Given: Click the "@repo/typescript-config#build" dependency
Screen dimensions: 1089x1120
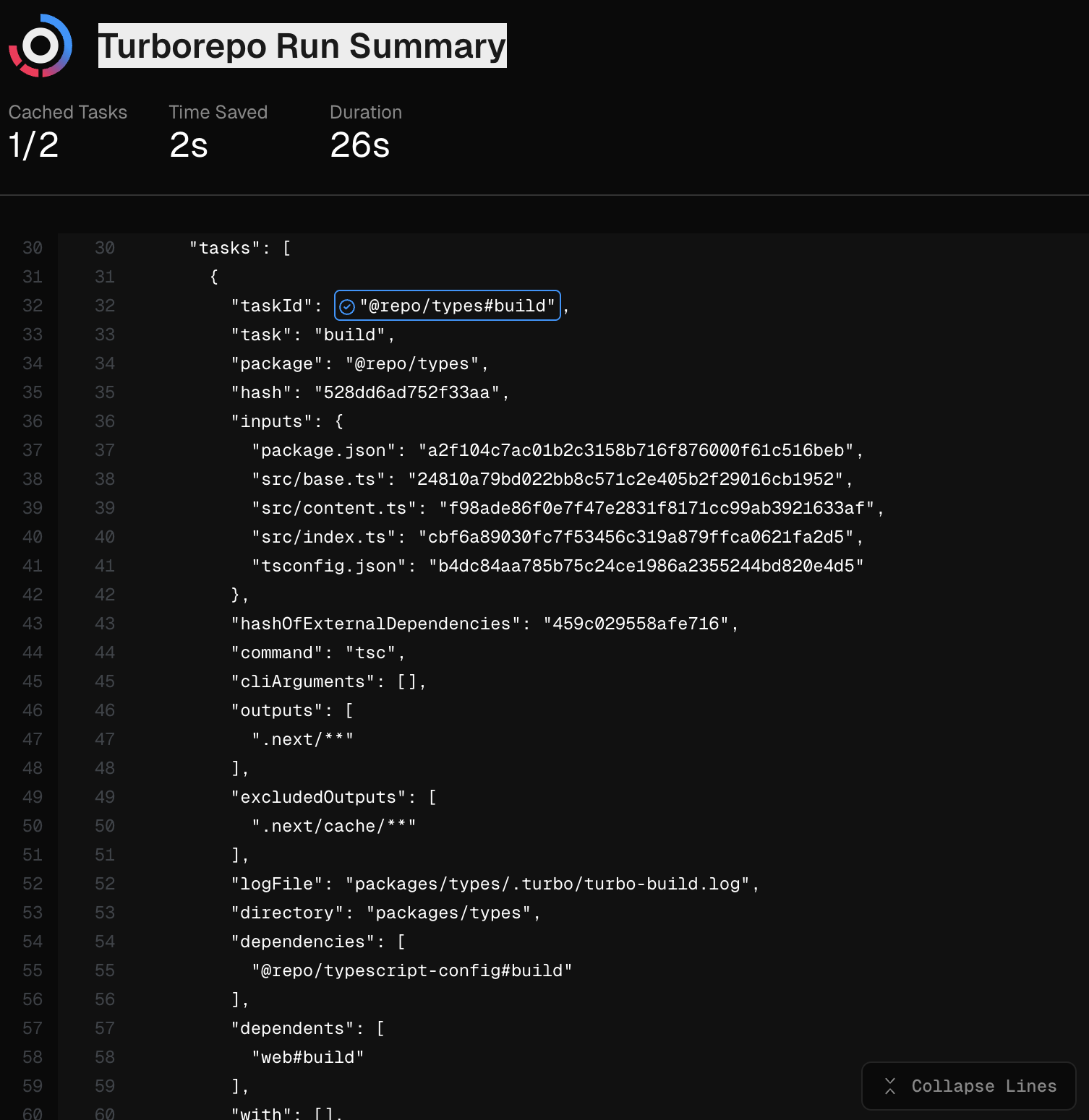Looking at the screenshot, I should tap(412, 970).
